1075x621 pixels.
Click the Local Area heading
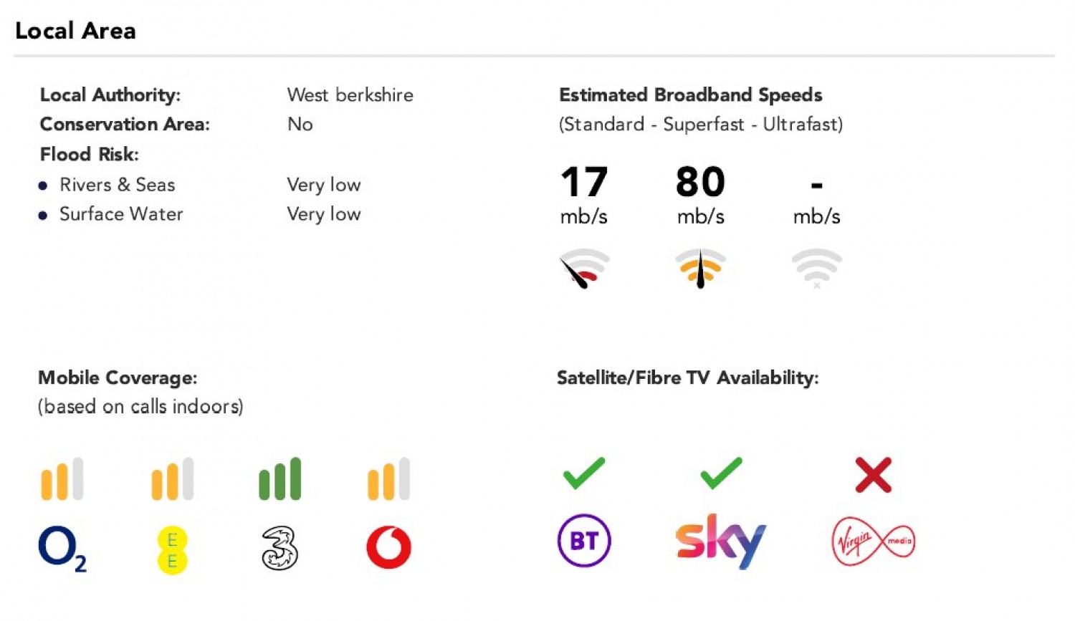pyautogui.click(x=75, y=31)
